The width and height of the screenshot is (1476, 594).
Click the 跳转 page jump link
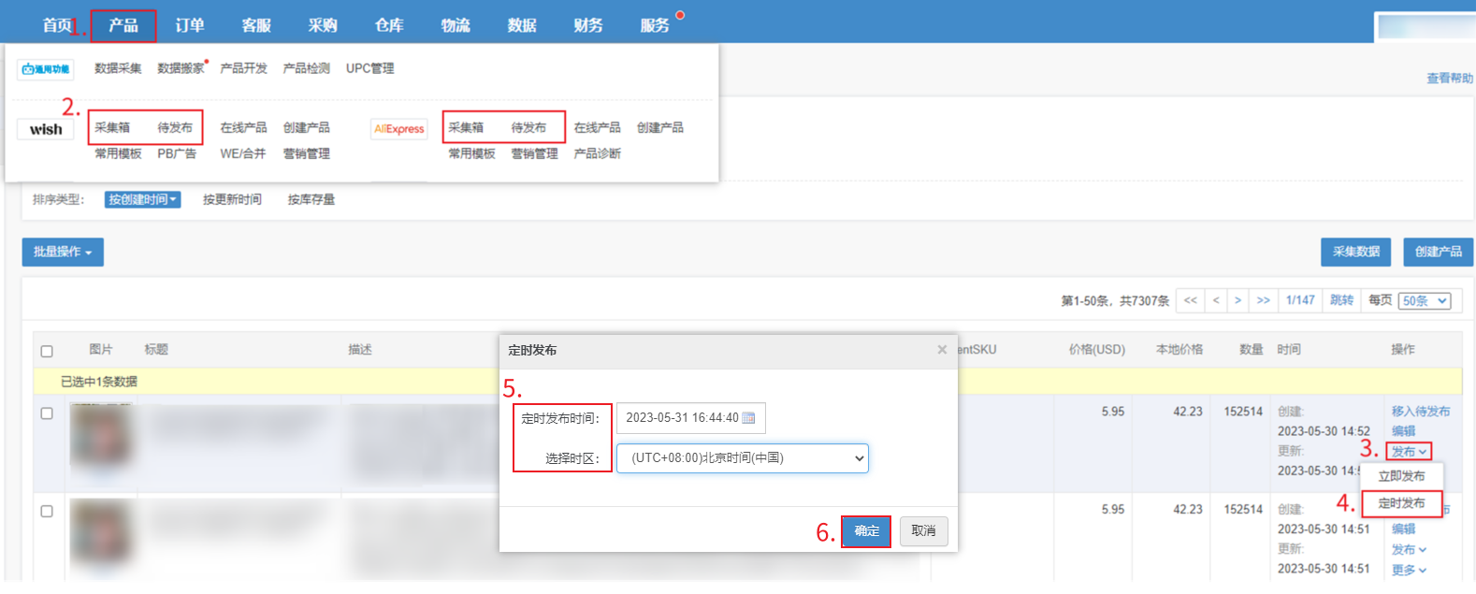tap(1341, 300)
